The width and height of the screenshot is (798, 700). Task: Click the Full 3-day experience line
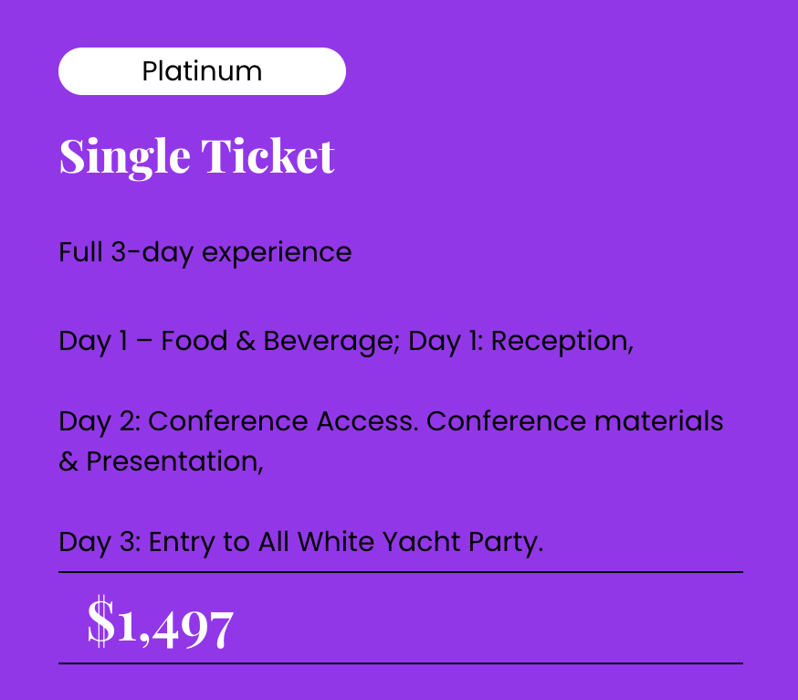click(205, 253)
